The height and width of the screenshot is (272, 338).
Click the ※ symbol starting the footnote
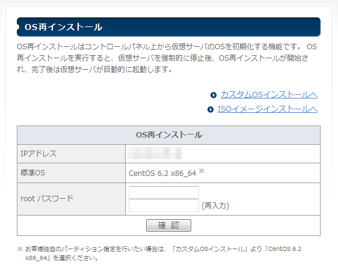[20, 249]
